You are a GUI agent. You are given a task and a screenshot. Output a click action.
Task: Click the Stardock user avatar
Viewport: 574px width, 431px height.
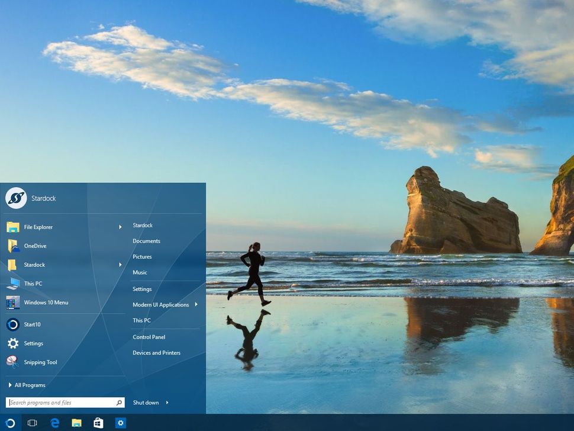[x=17, y=198]
